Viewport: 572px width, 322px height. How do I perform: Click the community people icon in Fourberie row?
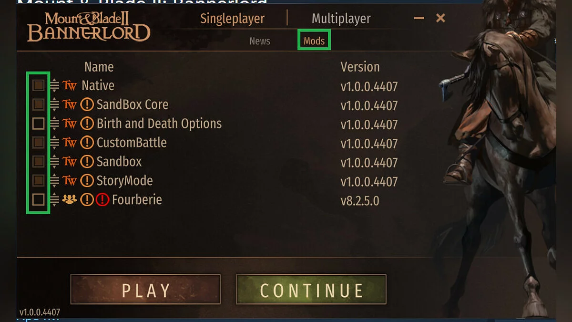70,199
